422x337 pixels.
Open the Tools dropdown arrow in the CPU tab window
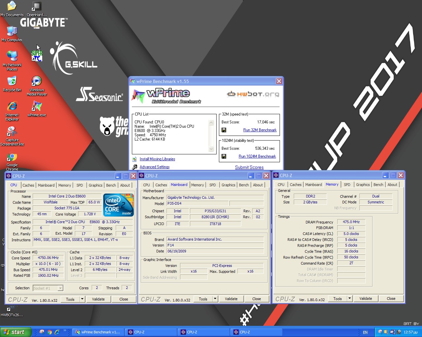coord(82,299)
